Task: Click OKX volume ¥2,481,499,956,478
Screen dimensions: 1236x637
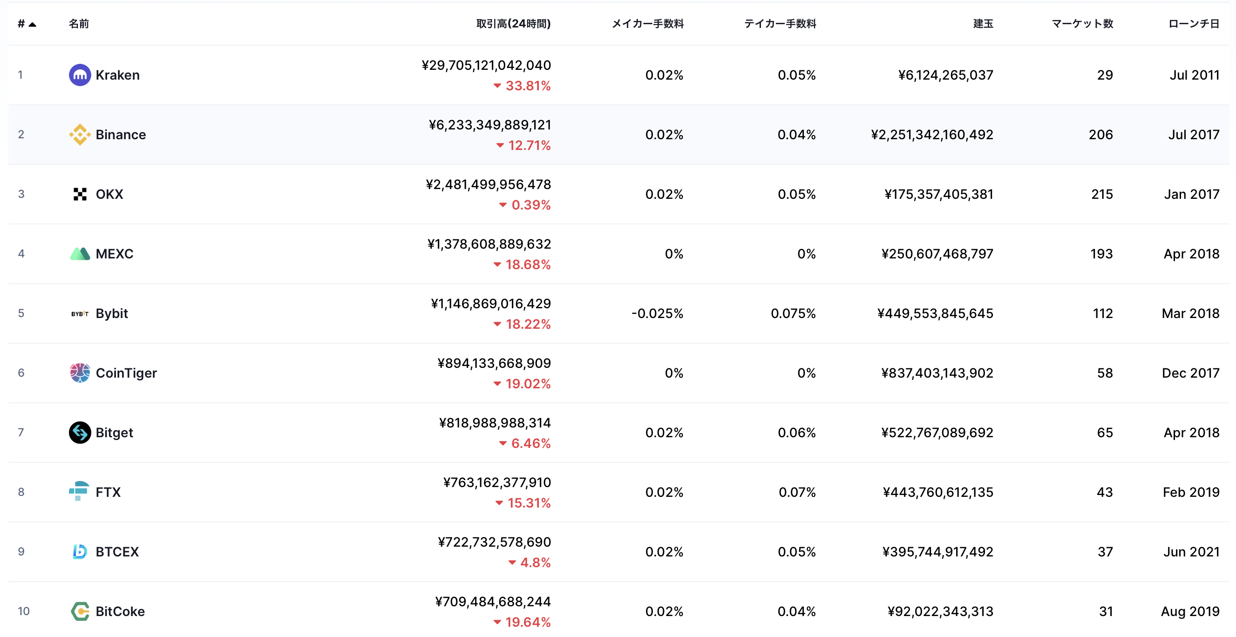Action: 489,184
